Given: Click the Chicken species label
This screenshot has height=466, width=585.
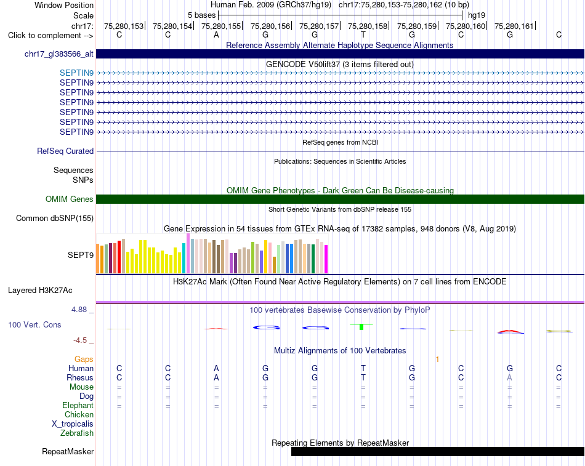Looking at the screenshot, I should [x=79, y=414].
